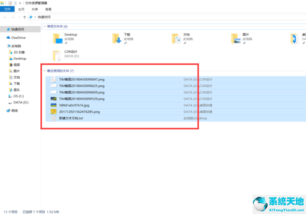
Task: Collapse the 常用文件夹 (6) group
Action: tap(44, 26)
